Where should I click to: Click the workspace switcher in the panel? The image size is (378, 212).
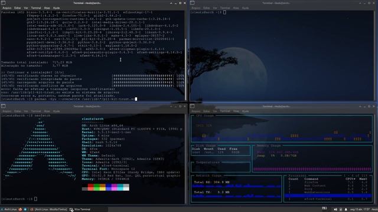tap(324, 208)
